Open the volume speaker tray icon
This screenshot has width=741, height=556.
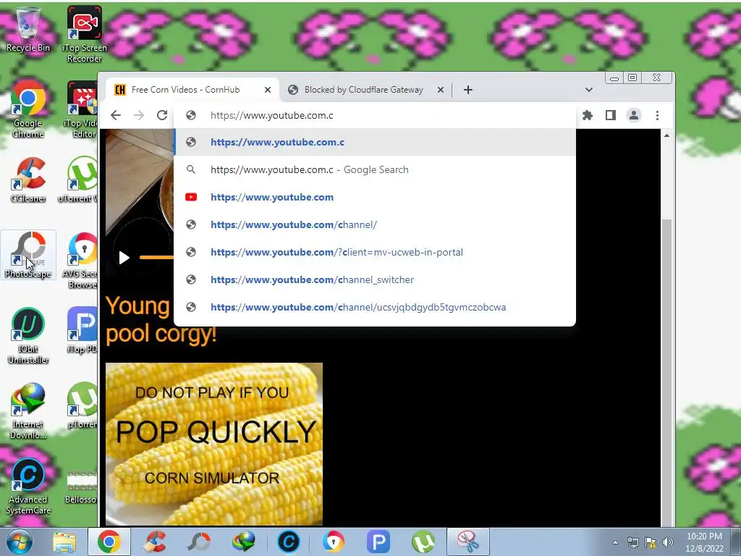point(667,542)
